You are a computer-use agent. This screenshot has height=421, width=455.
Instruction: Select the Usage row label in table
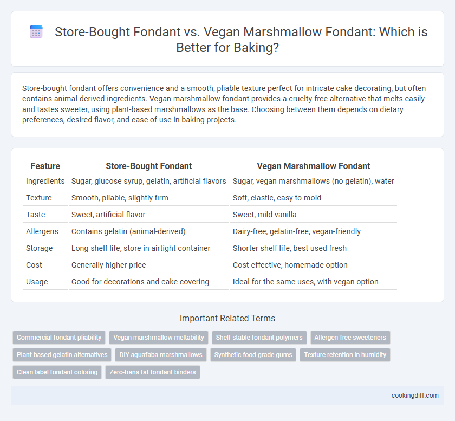pos(37,282)
